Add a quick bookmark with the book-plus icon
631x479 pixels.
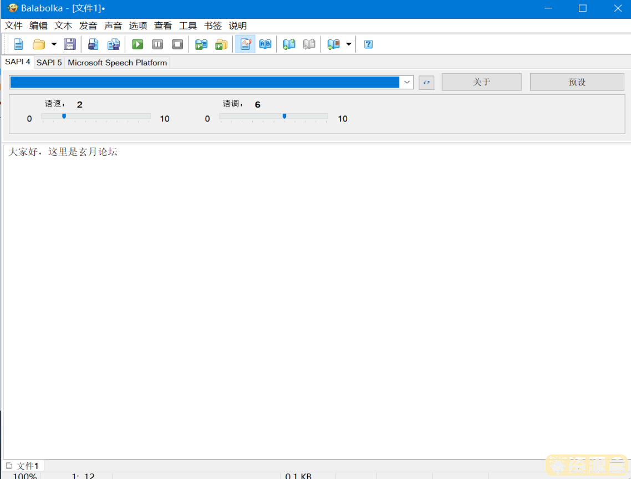pos(289,44)
